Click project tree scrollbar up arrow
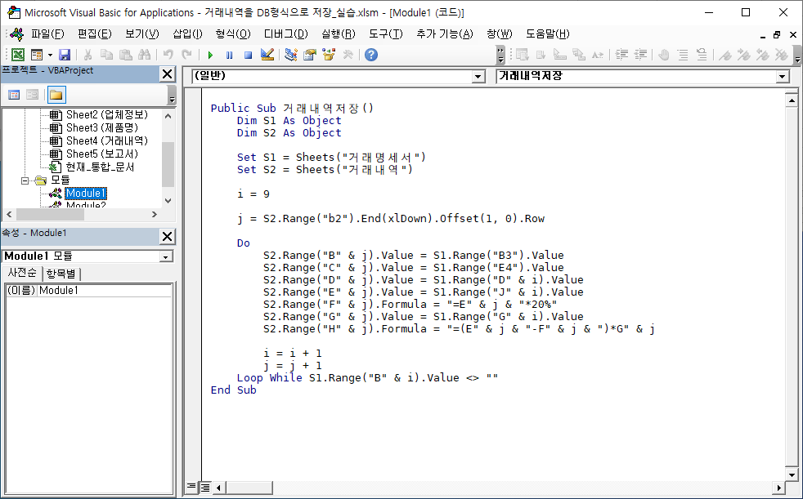 pos(168,115)
